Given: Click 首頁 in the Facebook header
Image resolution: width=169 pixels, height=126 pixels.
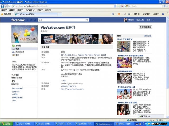Looking at the screenshot, I should click(x=148, y=20).
